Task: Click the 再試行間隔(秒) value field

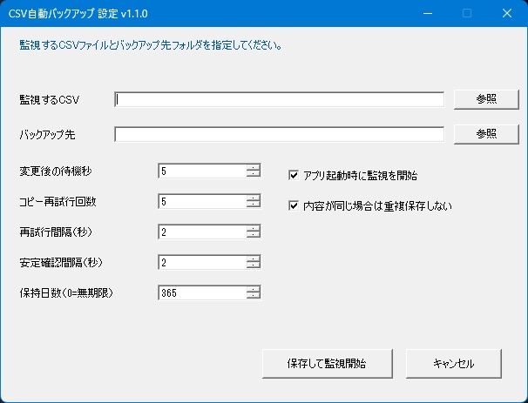Action: (x=202, y=232)
